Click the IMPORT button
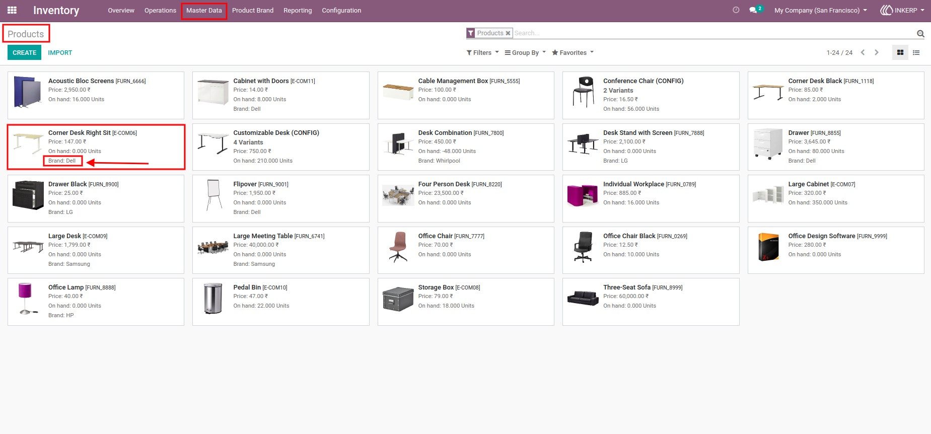The image size is (931, 434). pyautogui.click(x=60, y=52)
